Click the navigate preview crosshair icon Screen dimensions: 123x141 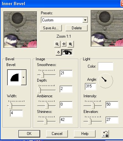pyautogui.click(x=64, y=44)
